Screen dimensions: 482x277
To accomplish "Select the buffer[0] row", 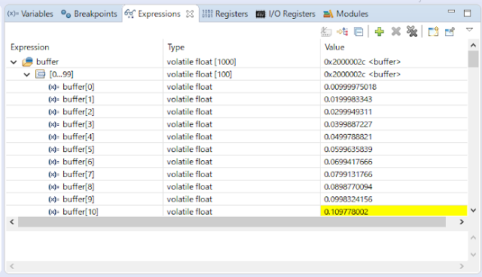I will coord(236,87).
